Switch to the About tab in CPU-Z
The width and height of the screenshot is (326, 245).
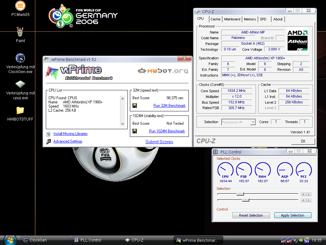[278, 19]
